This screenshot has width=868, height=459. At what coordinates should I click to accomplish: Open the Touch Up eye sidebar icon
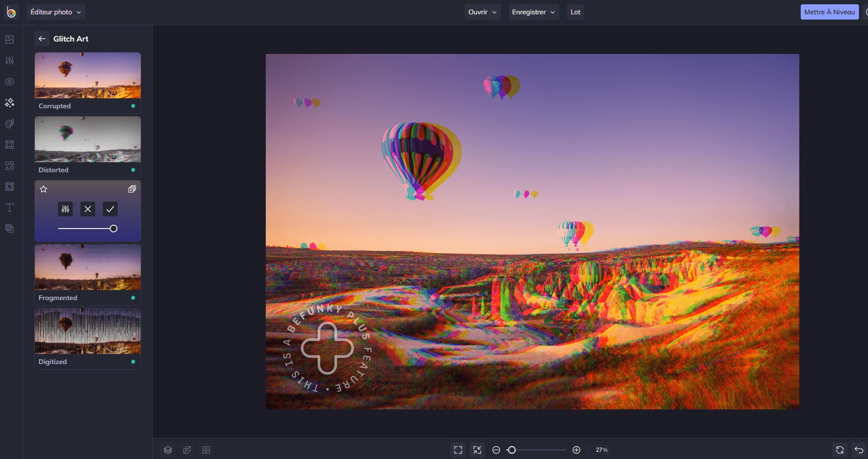[10, 82]
